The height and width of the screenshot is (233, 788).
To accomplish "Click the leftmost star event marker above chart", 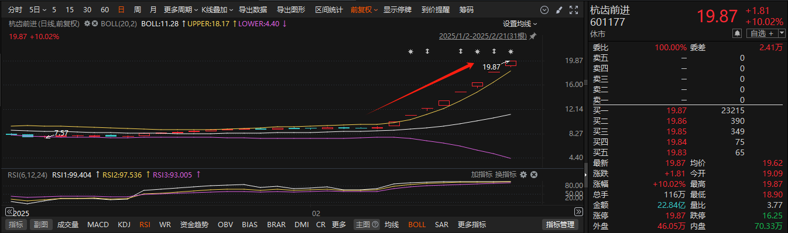I will pos(411,52).
